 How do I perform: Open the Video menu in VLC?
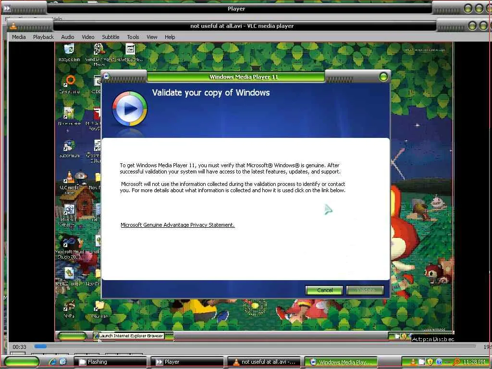88,37
